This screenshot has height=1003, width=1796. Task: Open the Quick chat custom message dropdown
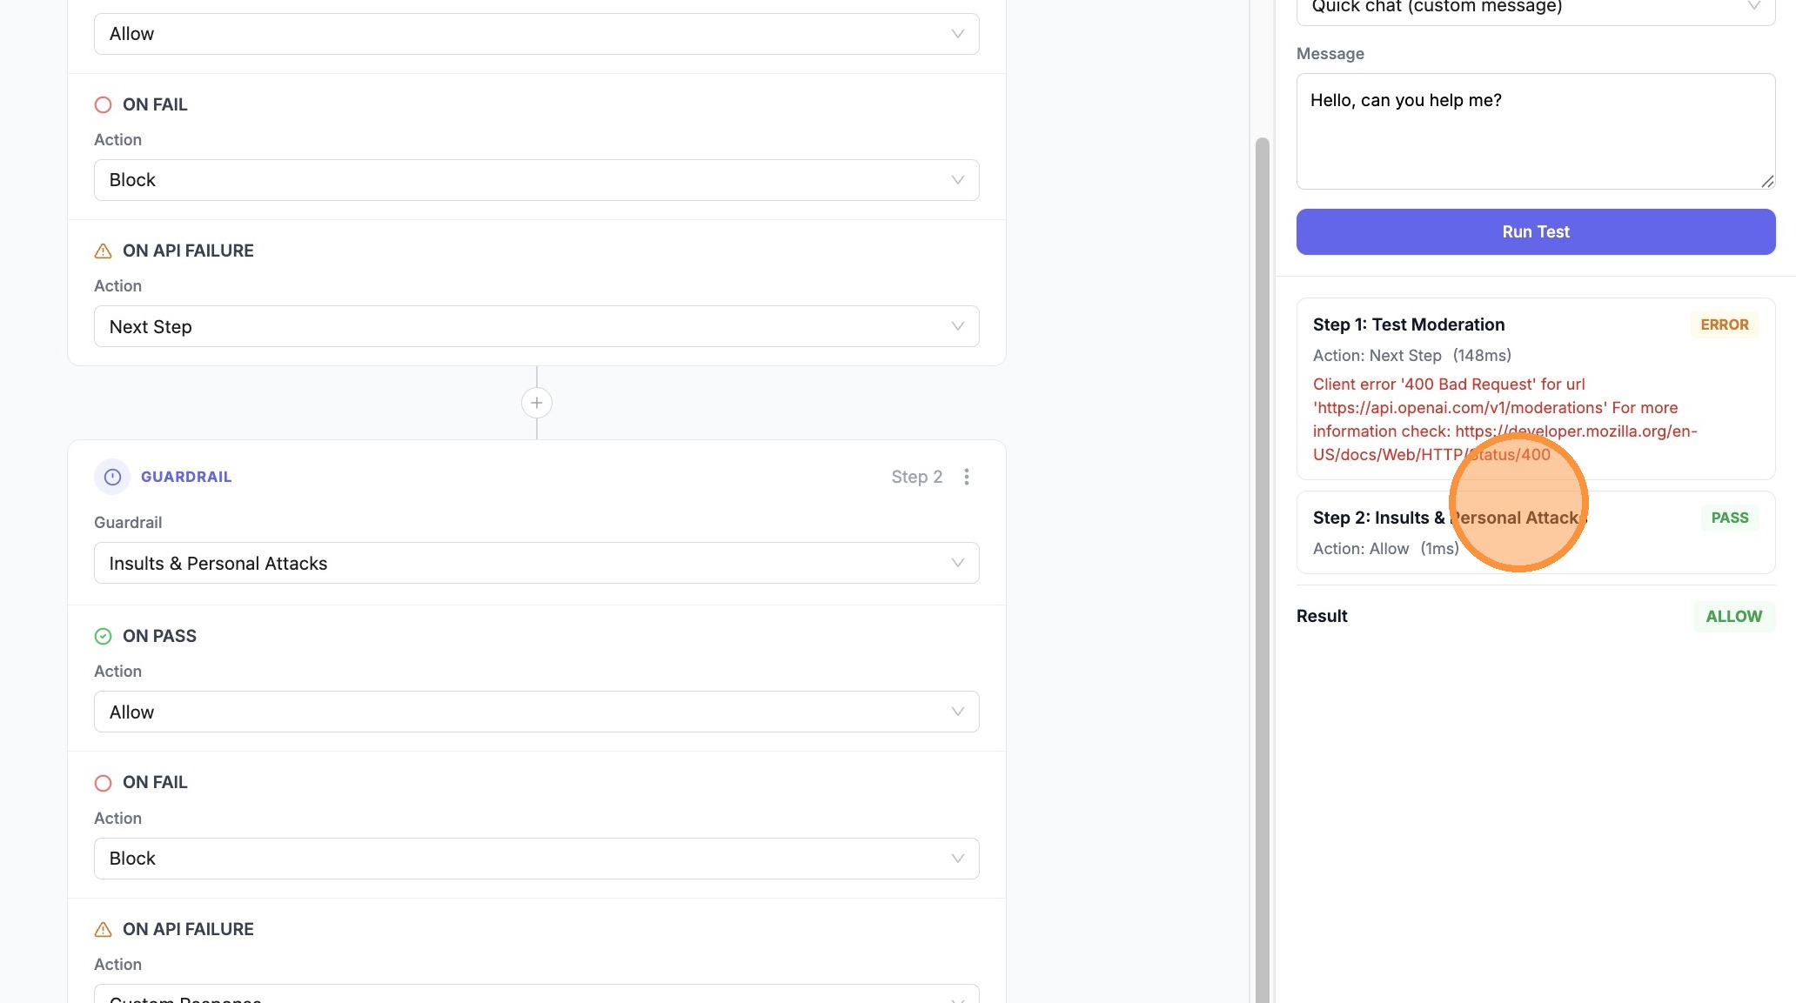click(x=1535, y=9)
